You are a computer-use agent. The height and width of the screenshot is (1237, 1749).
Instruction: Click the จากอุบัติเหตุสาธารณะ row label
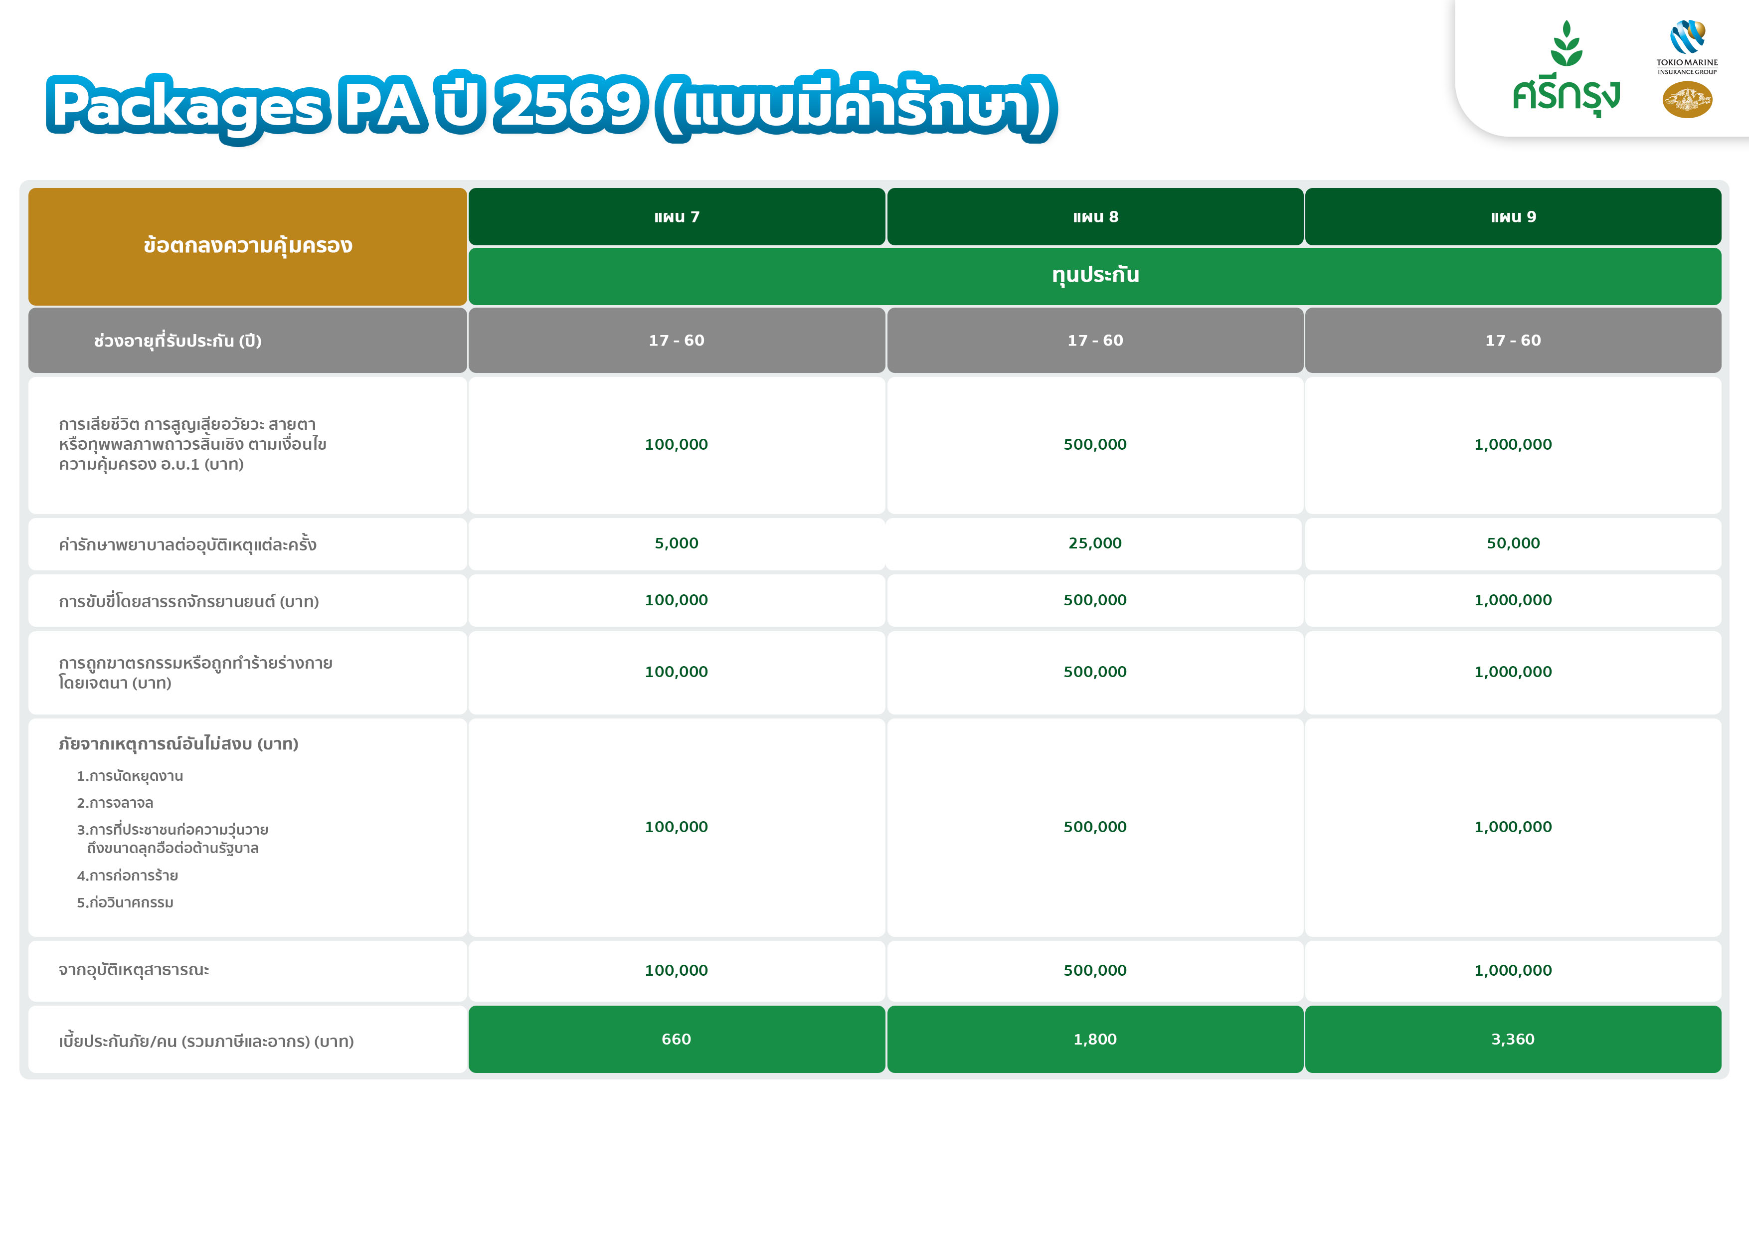point(134,970)
